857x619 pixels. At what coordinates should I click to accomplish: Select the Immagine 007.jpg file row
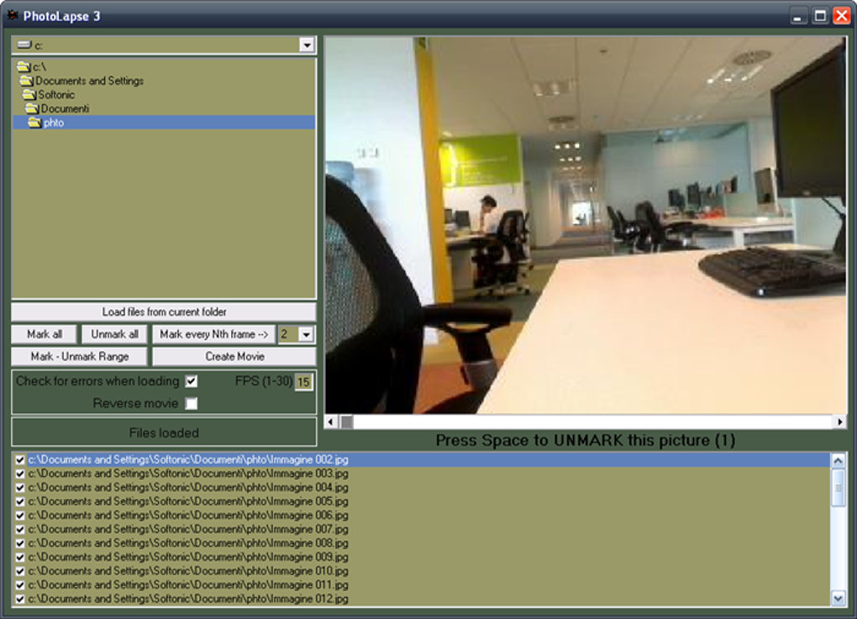422,529
